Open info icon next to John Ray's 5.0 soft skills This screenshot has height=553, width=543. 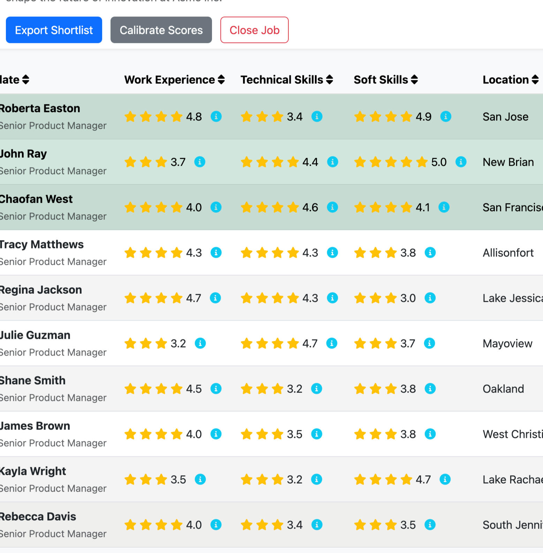tap(461, 162)
